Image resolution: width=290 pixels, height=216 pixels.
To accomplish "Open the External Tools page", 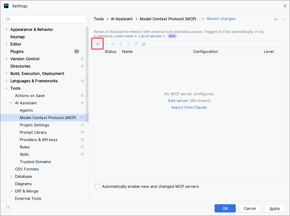I will pos(28,198).
